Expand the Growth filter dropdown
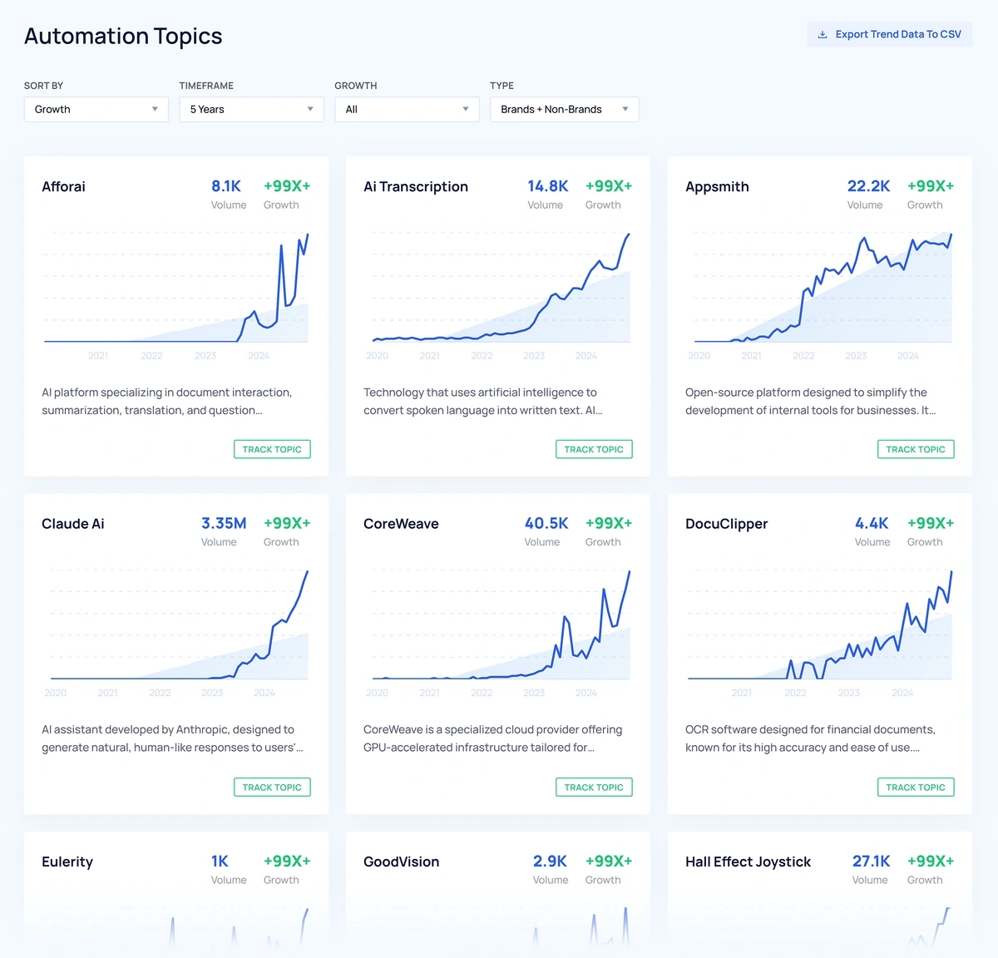 point(407,109)
